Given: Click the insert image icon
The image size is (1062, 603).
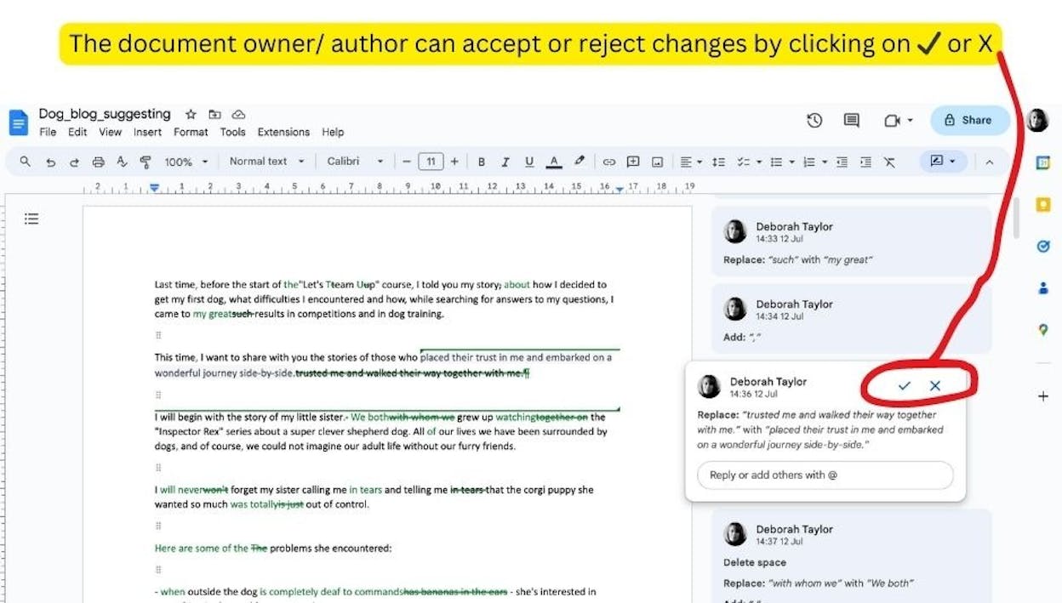Looking at the screenshot, I should (657, 162).
